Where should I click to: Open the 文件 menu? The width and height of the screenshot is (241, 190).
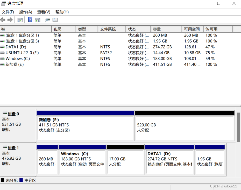tap(7, 12)
